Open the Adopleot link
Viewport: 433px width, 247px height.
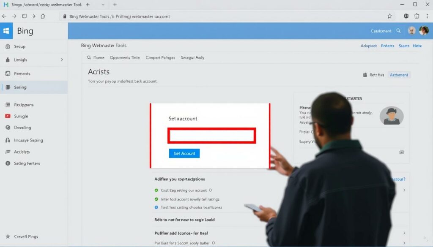(x=369, y=46)
